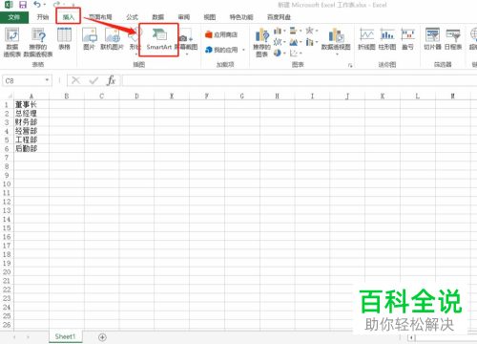Select column D header

(x=136, y=96)
